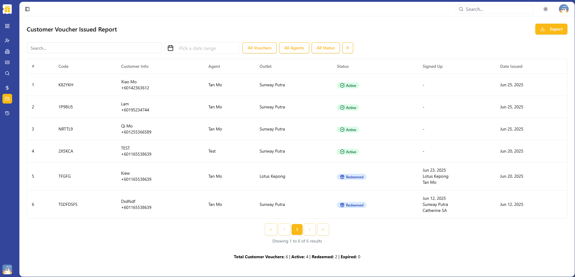
Task: Go to the next page with chevron arrow
Action: [x=309, y=229]
